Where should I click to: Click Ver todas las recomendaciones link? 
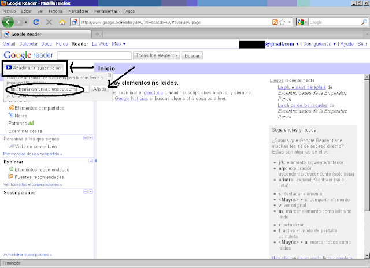pos(32,185)
